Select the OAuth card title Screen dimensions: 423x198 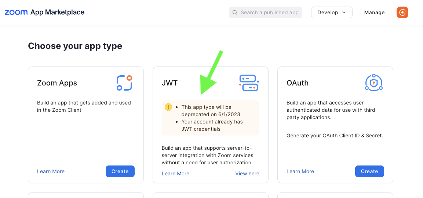click(x=297, y=83)
